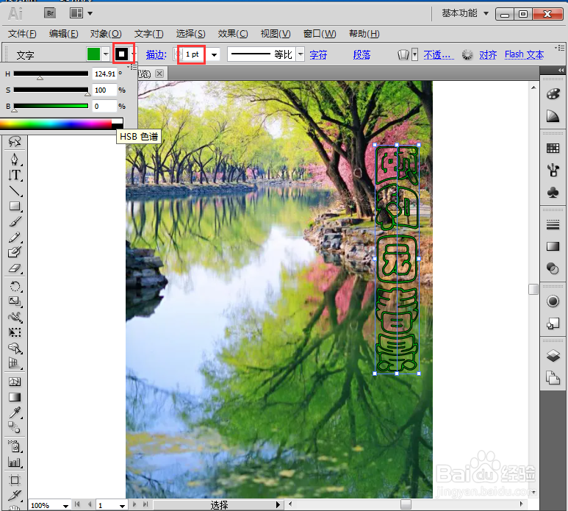Select the Pen tool
The image size is (568, 511).
click(x=15, y=159)
